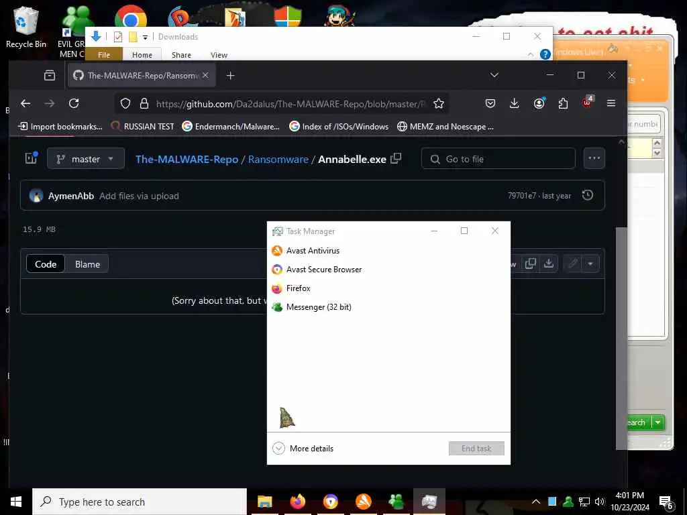Open the Firefox hamburger application menu

click(611, 103)
